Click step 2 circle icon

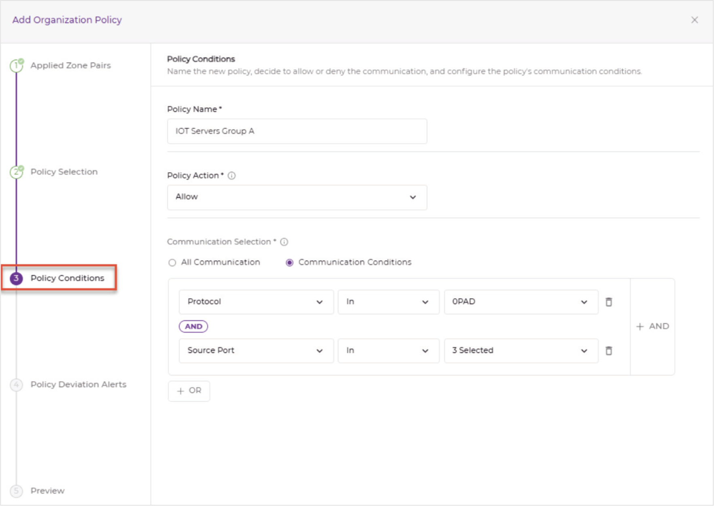tap(16, 172)
